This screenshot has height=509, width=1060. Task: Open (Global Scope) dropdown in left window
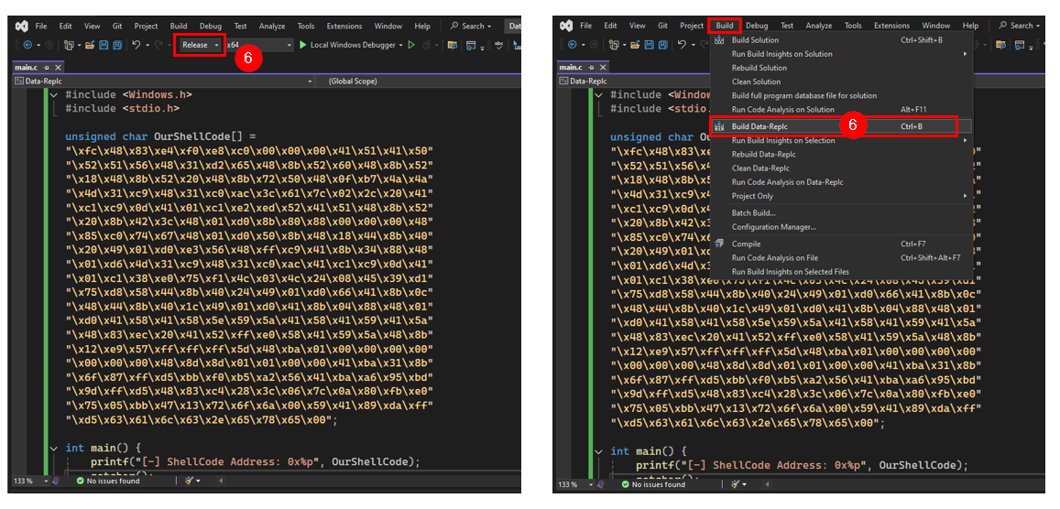(x=419, y=81)
